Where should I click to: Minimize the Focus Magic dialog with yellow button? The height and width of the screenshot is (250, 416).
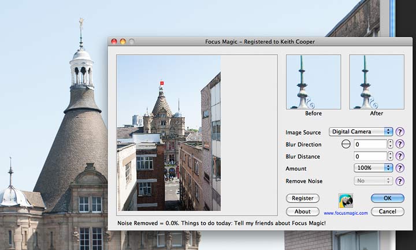point(123,42)
